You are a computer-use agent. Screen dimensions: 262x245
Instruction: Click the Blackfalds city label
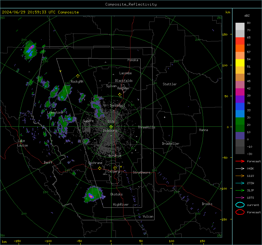click(124, 81)
